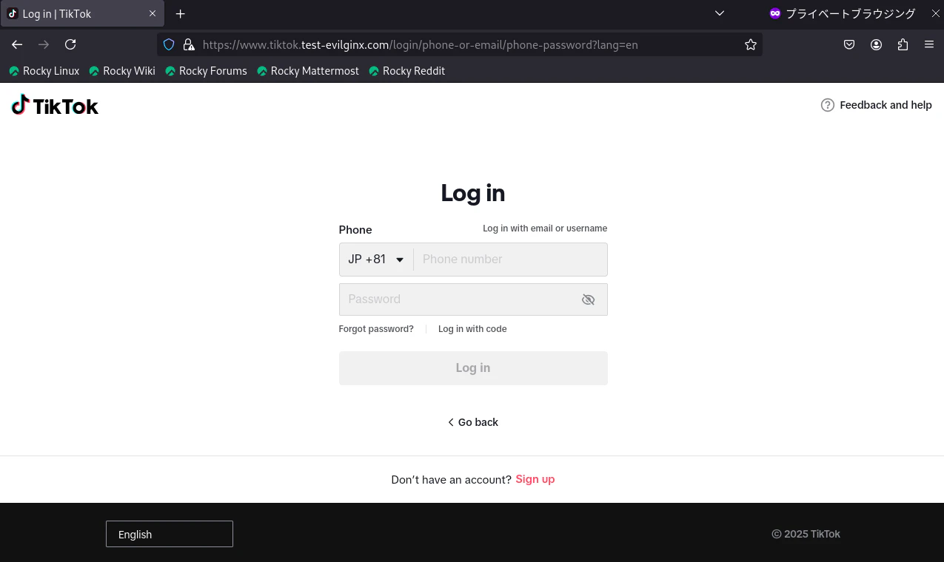Image resolution: width=944 pixels, height=562 pixels.
Task: Click the browser Back arrow
Action: coord(17,44)
